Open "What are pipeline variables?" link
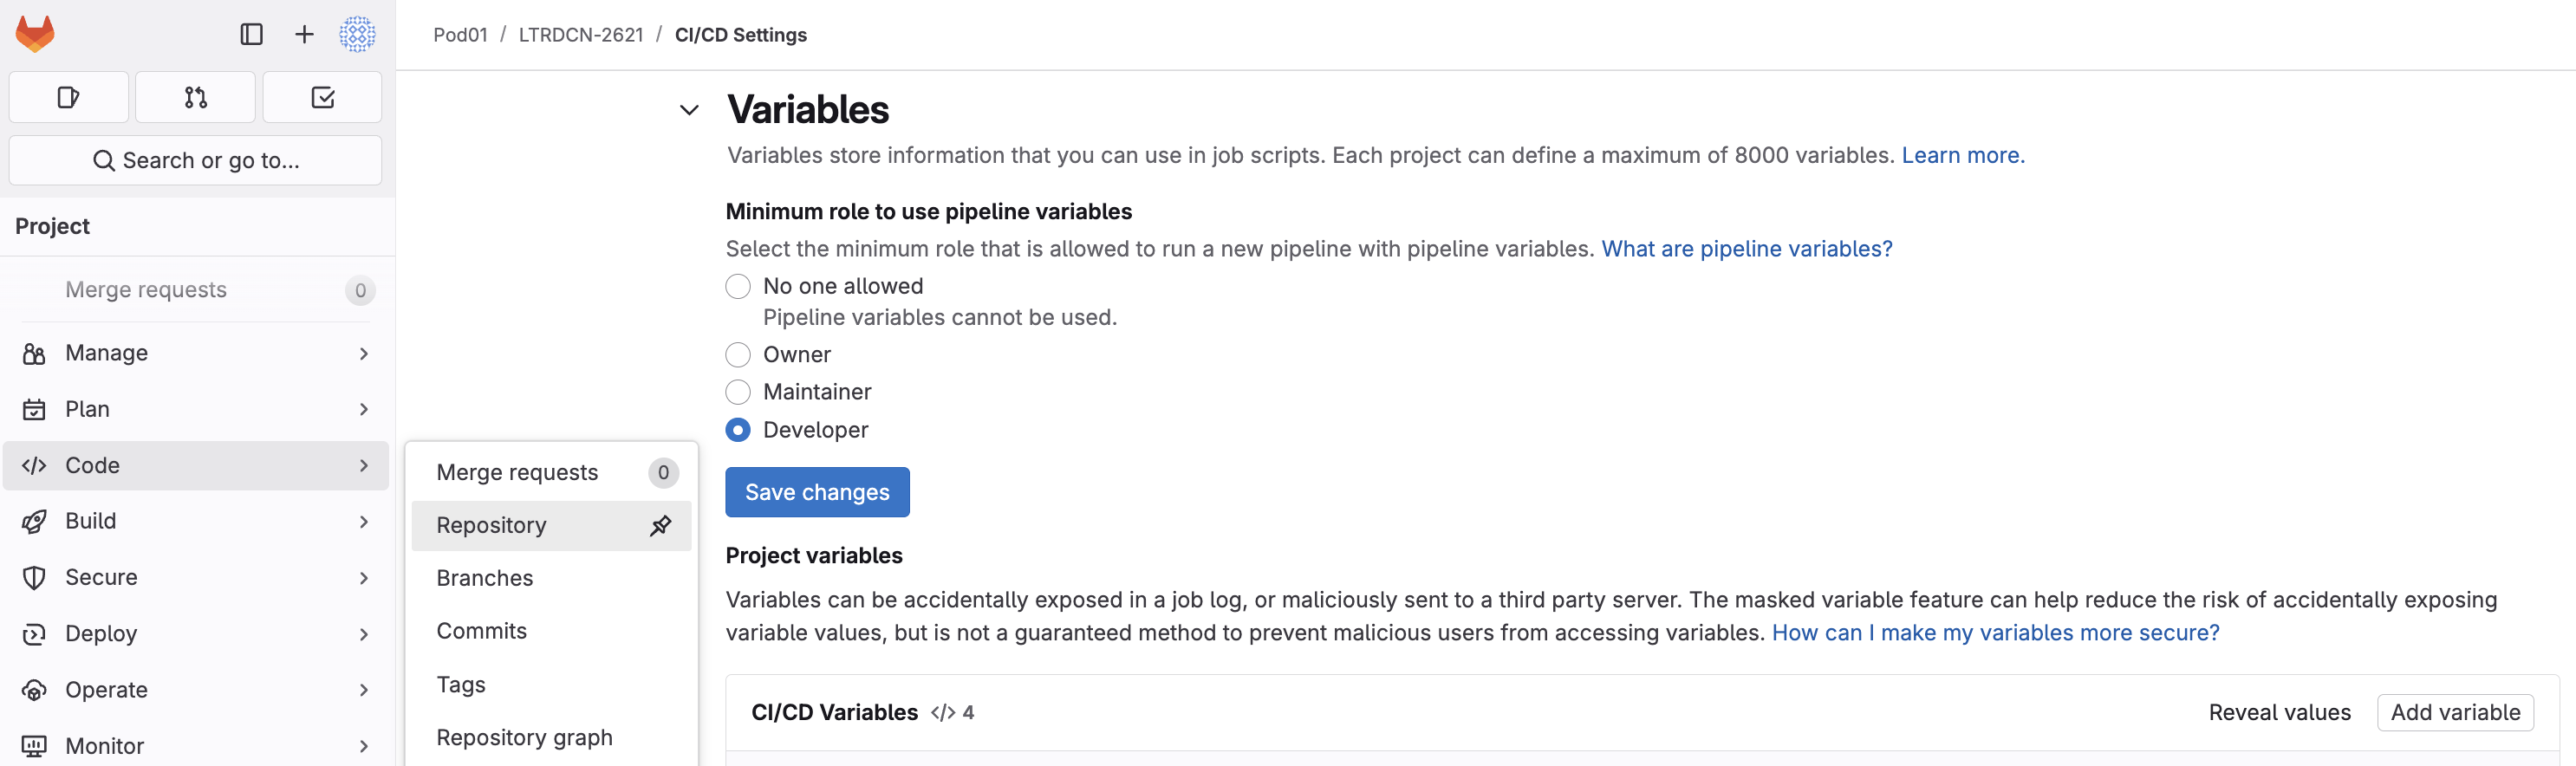 [x=1746, y=249]
